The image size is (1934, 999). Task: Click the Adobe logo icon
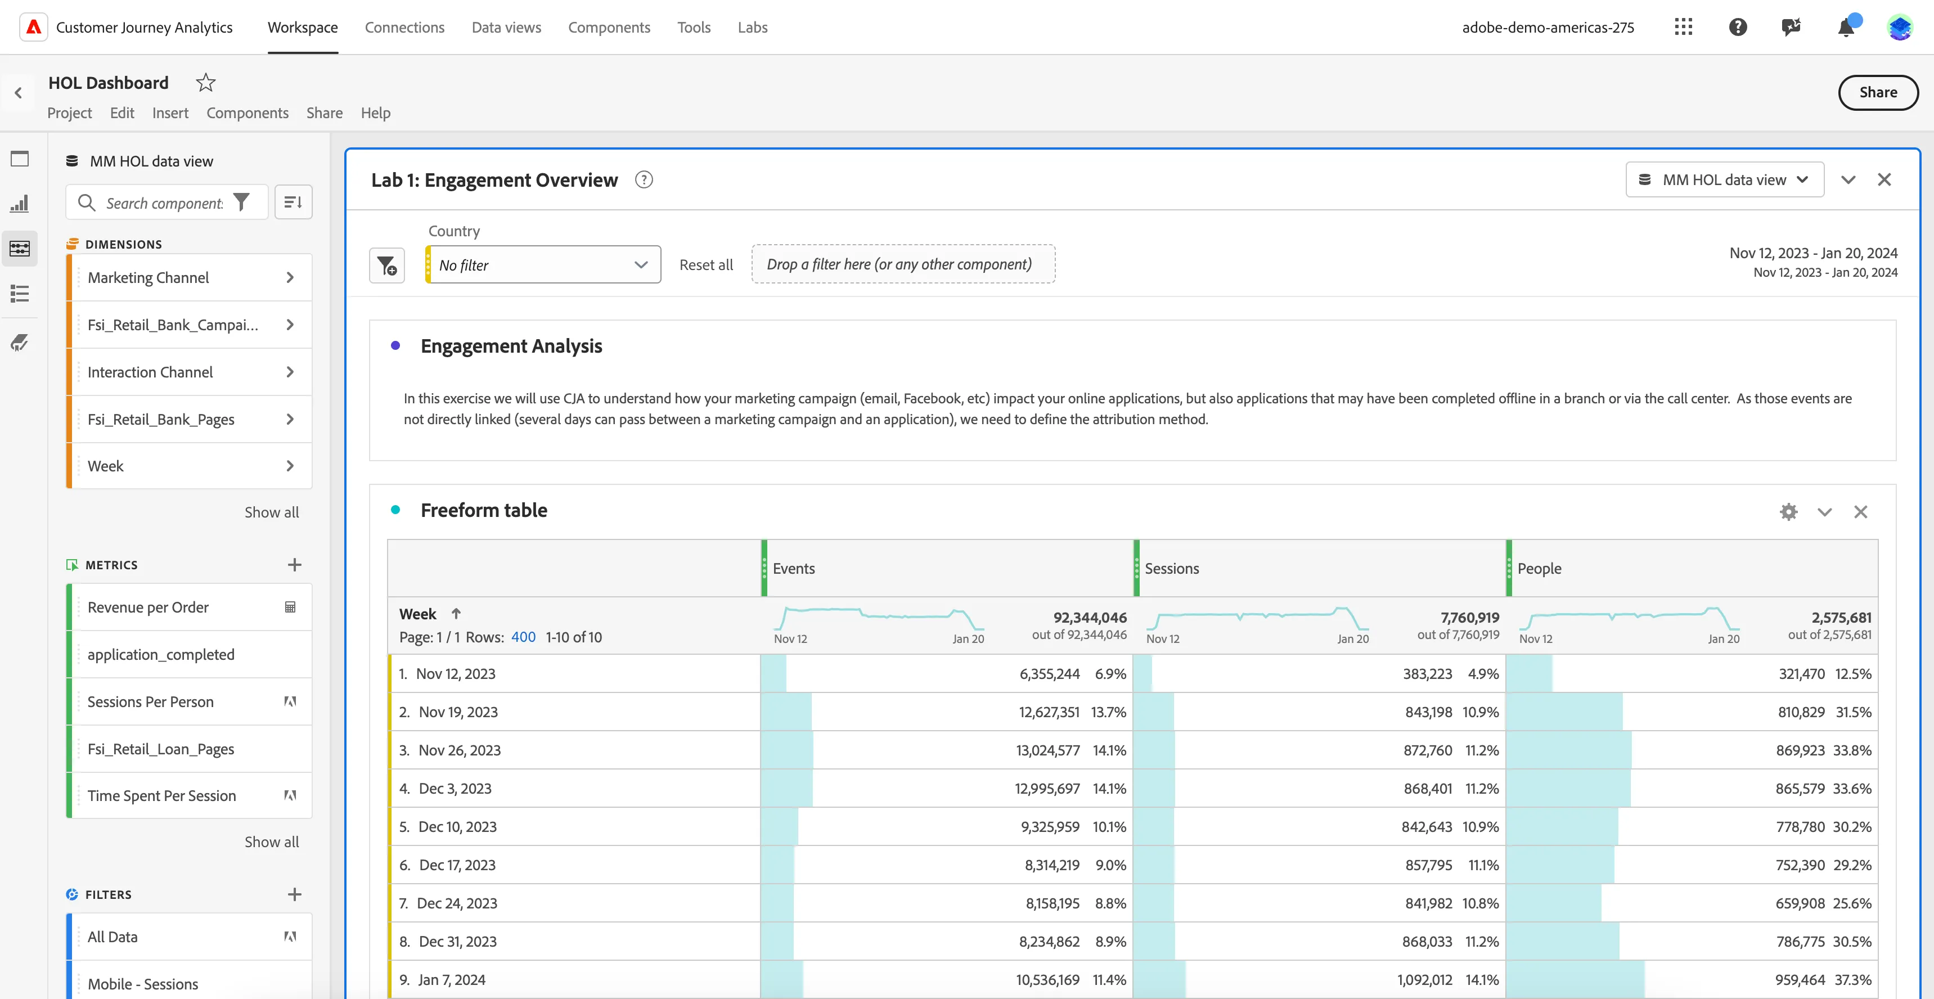click(x=33, y=27)
